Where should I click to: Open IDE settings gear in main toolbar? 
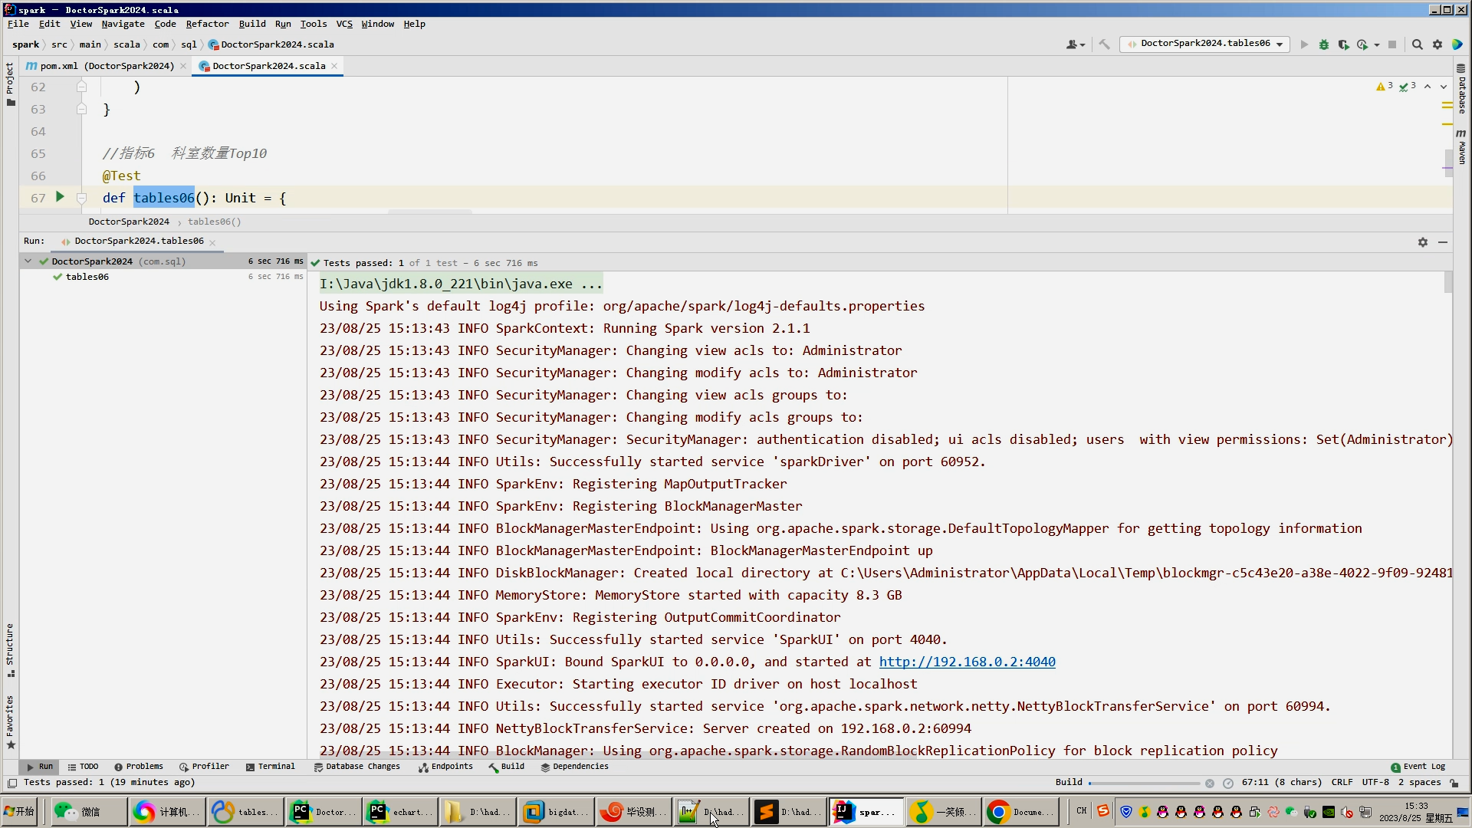tap(1437, 44)
